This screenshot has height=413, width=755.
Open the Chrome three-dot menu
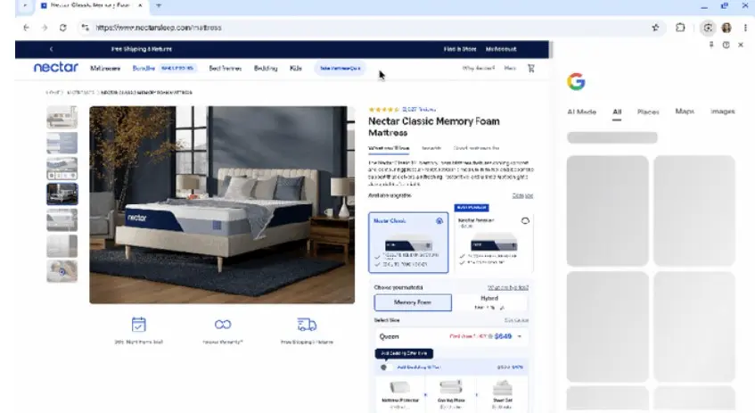[x=745, y=28]
